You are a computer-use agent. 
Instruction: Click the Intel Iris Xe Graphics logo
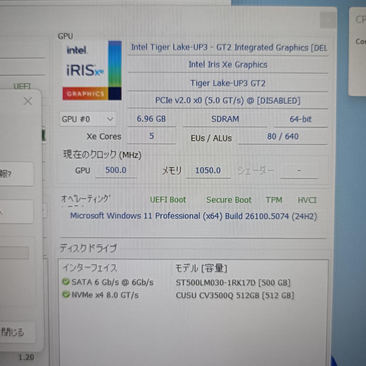click(x=92, y=70)
